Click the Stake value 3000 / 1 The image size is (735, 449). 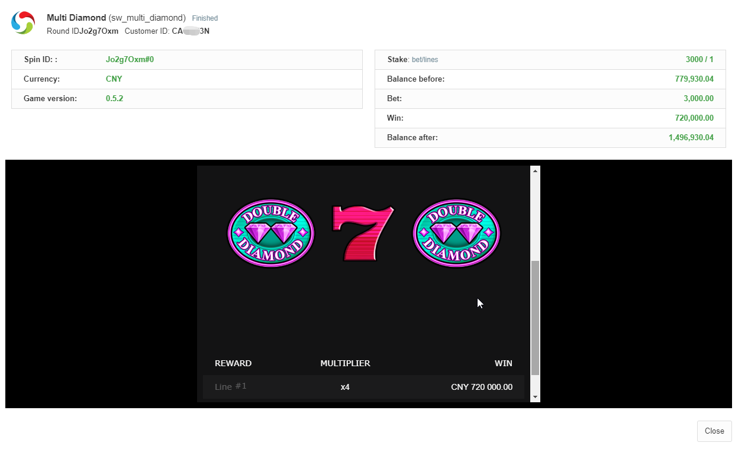[x=699, y=60]
